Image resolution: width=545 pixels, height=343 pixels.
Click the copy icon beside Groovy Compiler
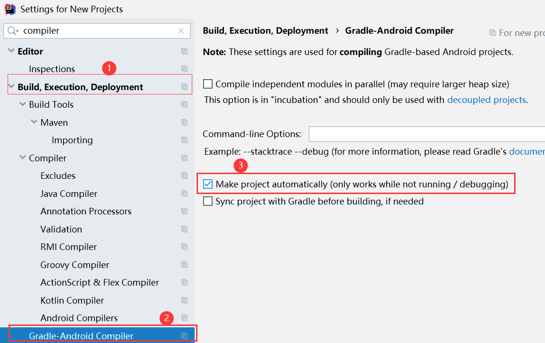185,265
